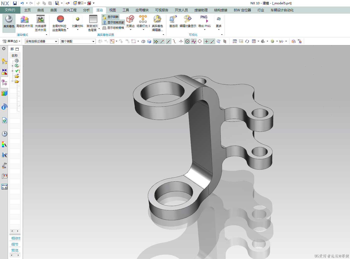Open the 对象材料 object material dropdown arrow
350x259 pixels.
click(78, 30)
